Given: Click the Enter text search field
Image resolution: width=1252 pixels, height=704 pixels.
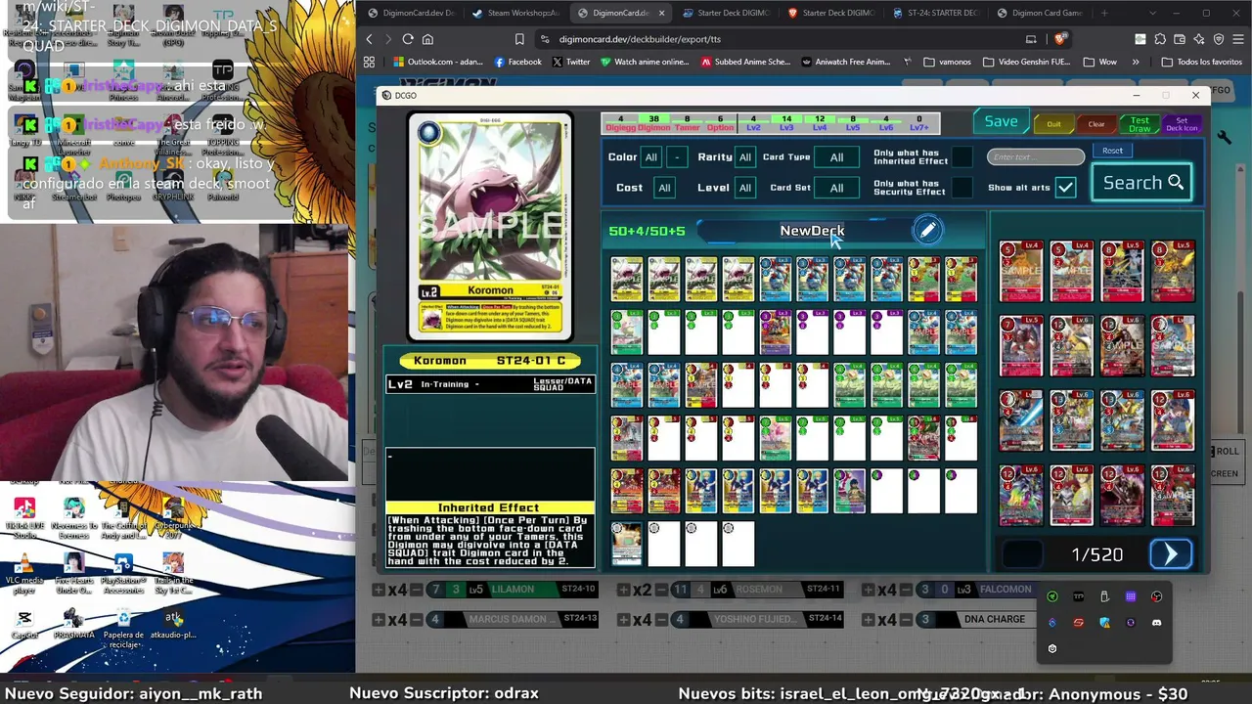Looking at the screenshot, I should [1036, 156].
